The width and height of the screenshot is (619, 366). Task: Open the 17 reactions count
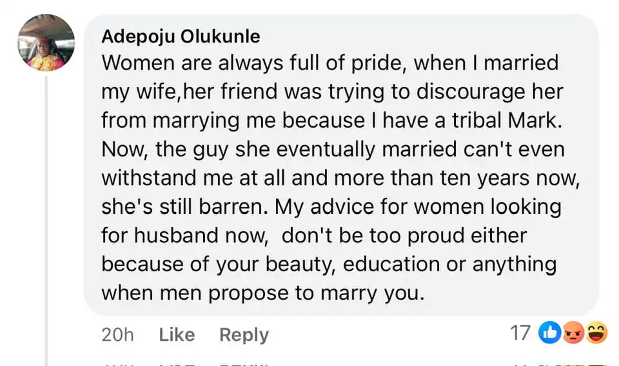pos(520,333)
